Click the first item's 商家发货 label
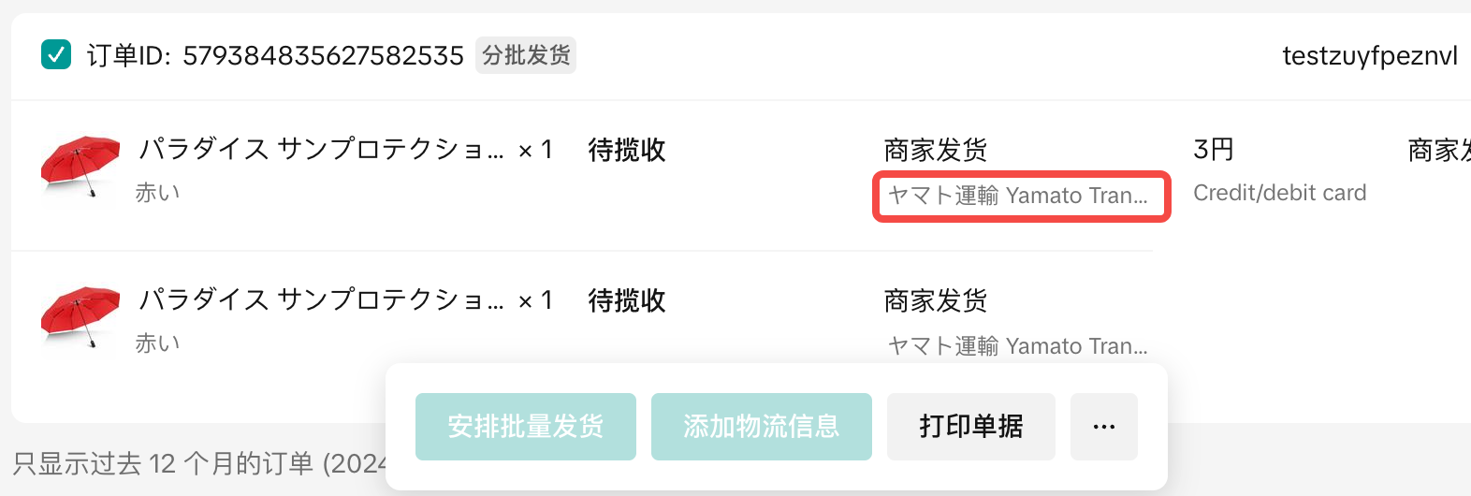The width and height of the screenshot is (1471, 496). (x=936, y=150)
